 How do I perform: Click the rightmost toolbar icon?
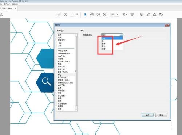pos(161,15)
